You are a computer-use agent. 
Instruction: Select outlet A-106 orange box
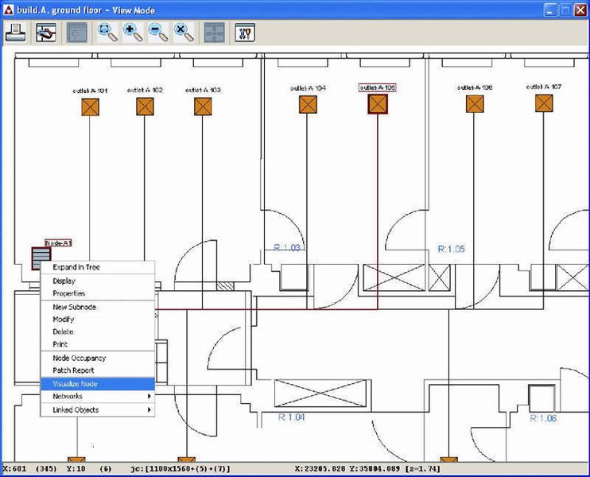[475, 104]
